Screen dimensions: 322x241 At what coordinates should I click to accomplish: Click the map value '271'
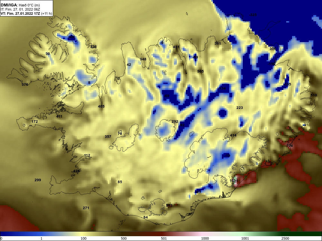(x=86, y=208)
